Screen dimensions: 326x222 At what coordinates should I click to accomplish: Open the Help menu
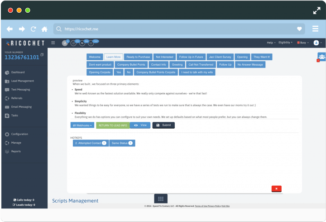[x=271, y=43]
